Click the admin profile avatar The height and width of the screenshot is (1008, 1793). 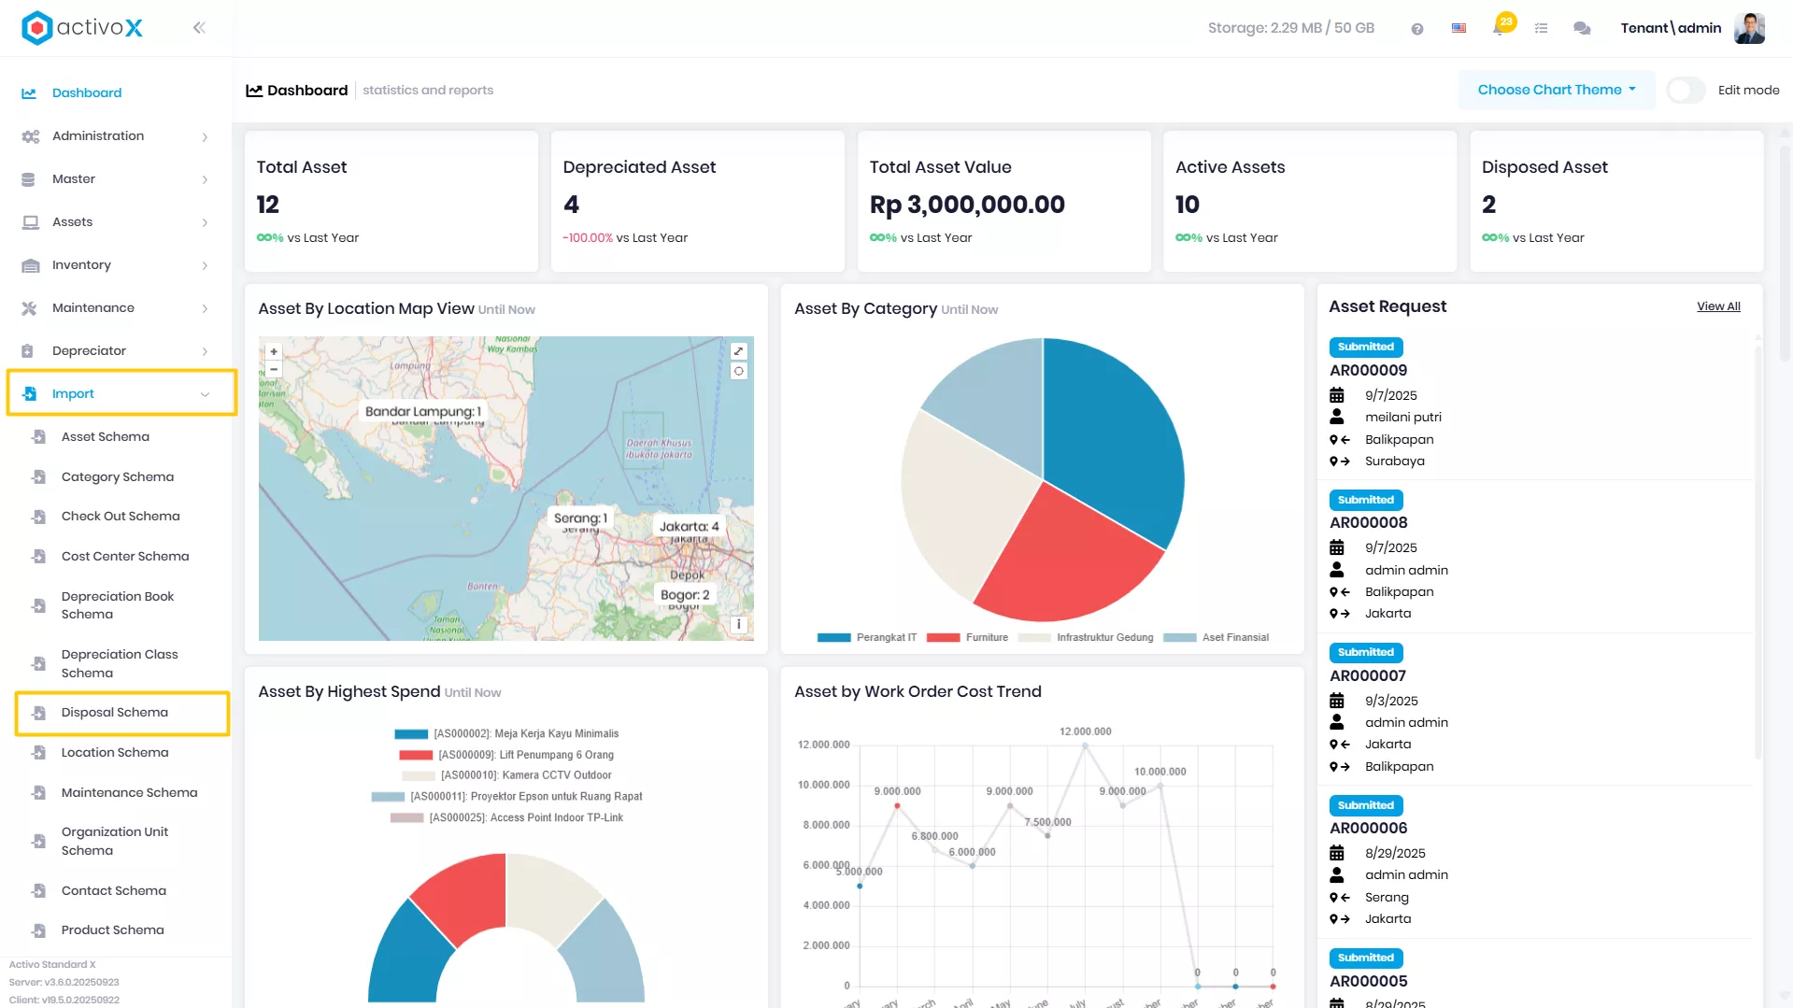point(1749,28)
